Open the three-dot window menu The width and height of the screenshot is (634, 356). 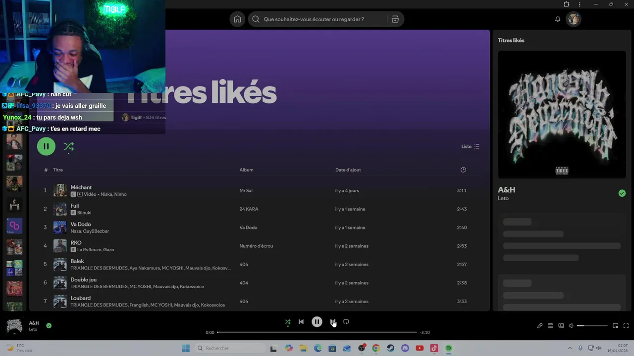pyautogui.click(x=580, y=4)
